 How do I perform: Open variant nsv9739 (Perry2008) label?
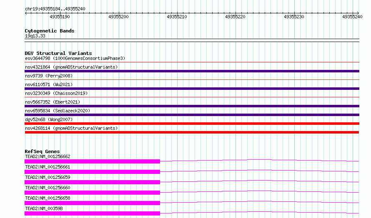coord(49,76)
